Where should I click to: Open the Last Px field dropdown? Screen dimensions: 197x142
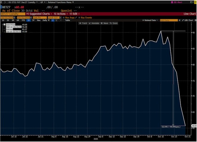coord(39,17)
